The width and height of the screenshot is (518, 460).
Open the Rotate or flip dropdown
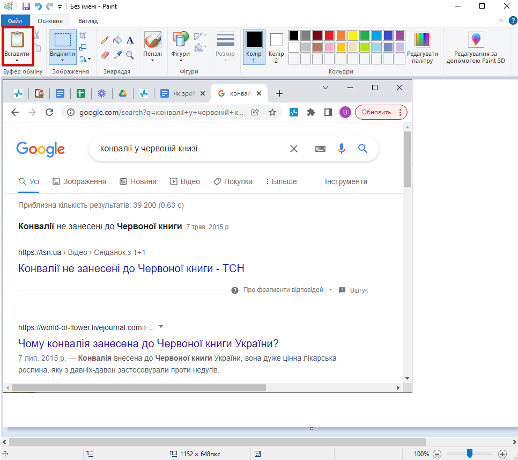(85, 59)
